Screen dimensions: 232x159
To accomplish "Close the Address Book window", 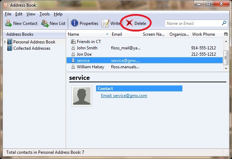I will point(221,4).
